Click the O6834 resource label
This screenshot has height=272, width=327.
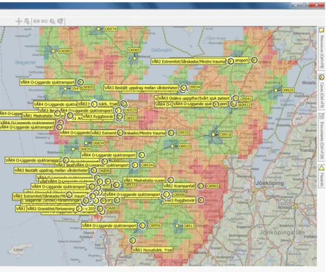pyautogui.click(x=98, y=143)
